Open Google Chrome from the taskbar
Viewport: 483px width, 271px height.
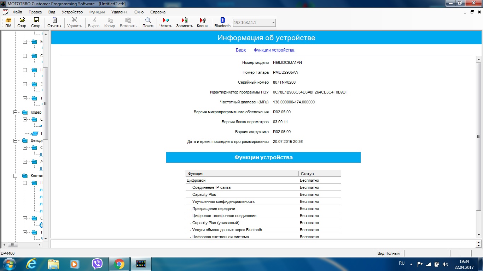119,264
